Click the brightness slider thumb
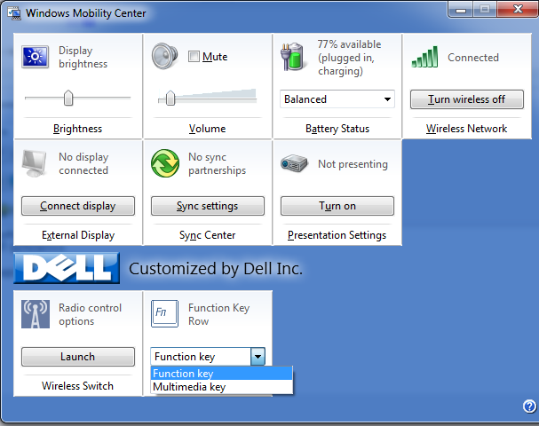The height and width of the screenshot is (426, 539). click(68, 98)
